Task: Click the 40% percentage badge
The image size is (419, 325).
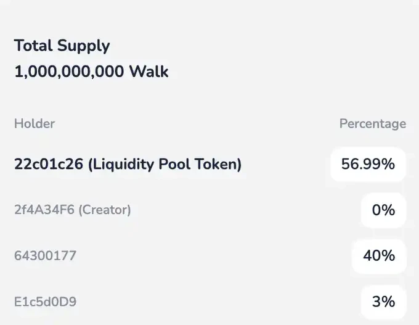Action: (x=378, y=255)
